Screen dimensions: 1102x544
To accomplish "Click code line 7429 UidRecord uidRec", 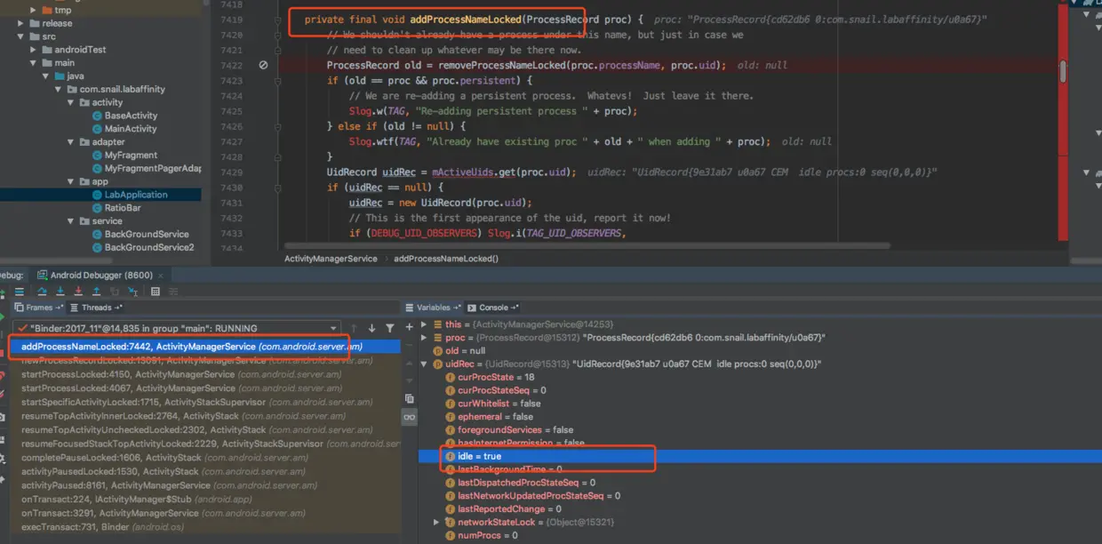I will pos(451,172).
